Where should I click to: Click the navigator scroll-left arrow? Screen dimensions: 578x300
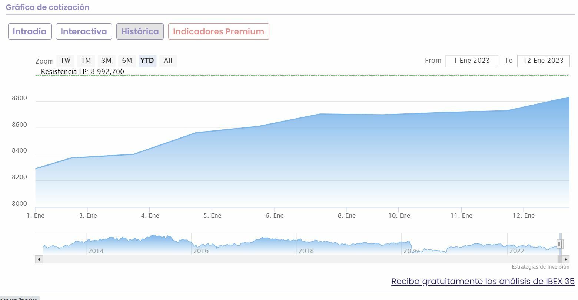click(39, 259)
